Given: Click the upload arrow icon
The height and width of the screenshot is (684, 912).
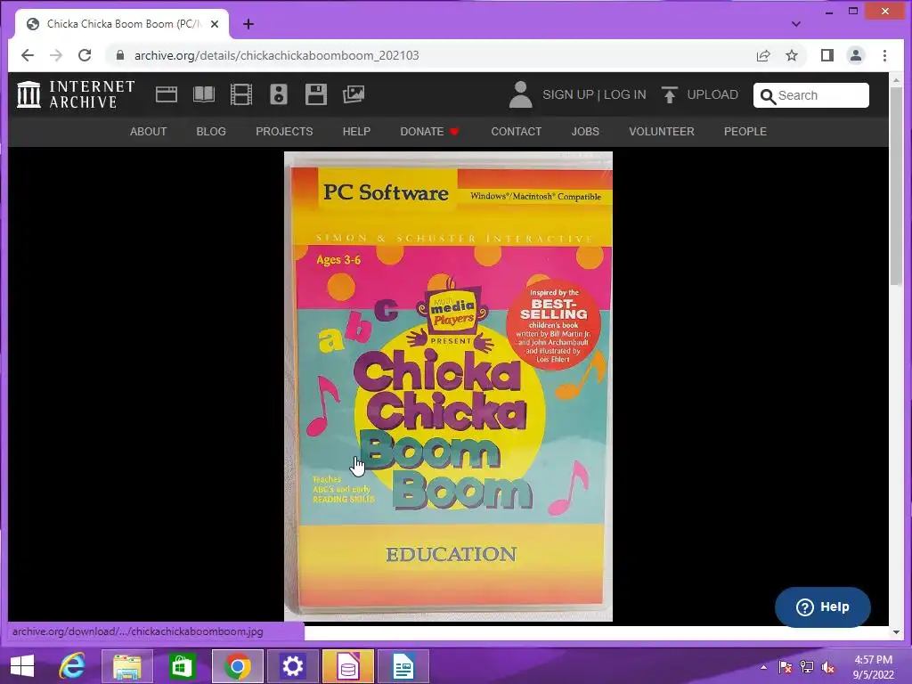Looking at the screenshot, I should tap(670, 94).
